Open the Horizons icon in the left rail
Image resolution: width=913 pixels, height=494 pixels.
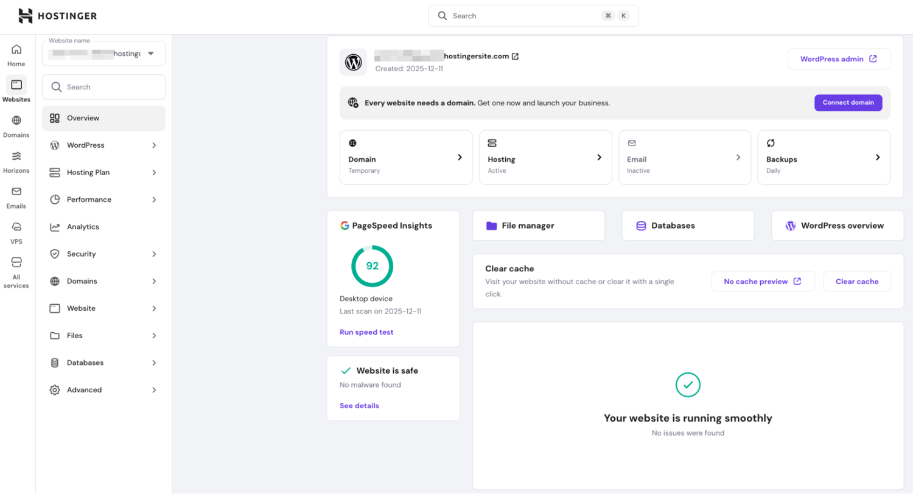click(x=16, y=156)
